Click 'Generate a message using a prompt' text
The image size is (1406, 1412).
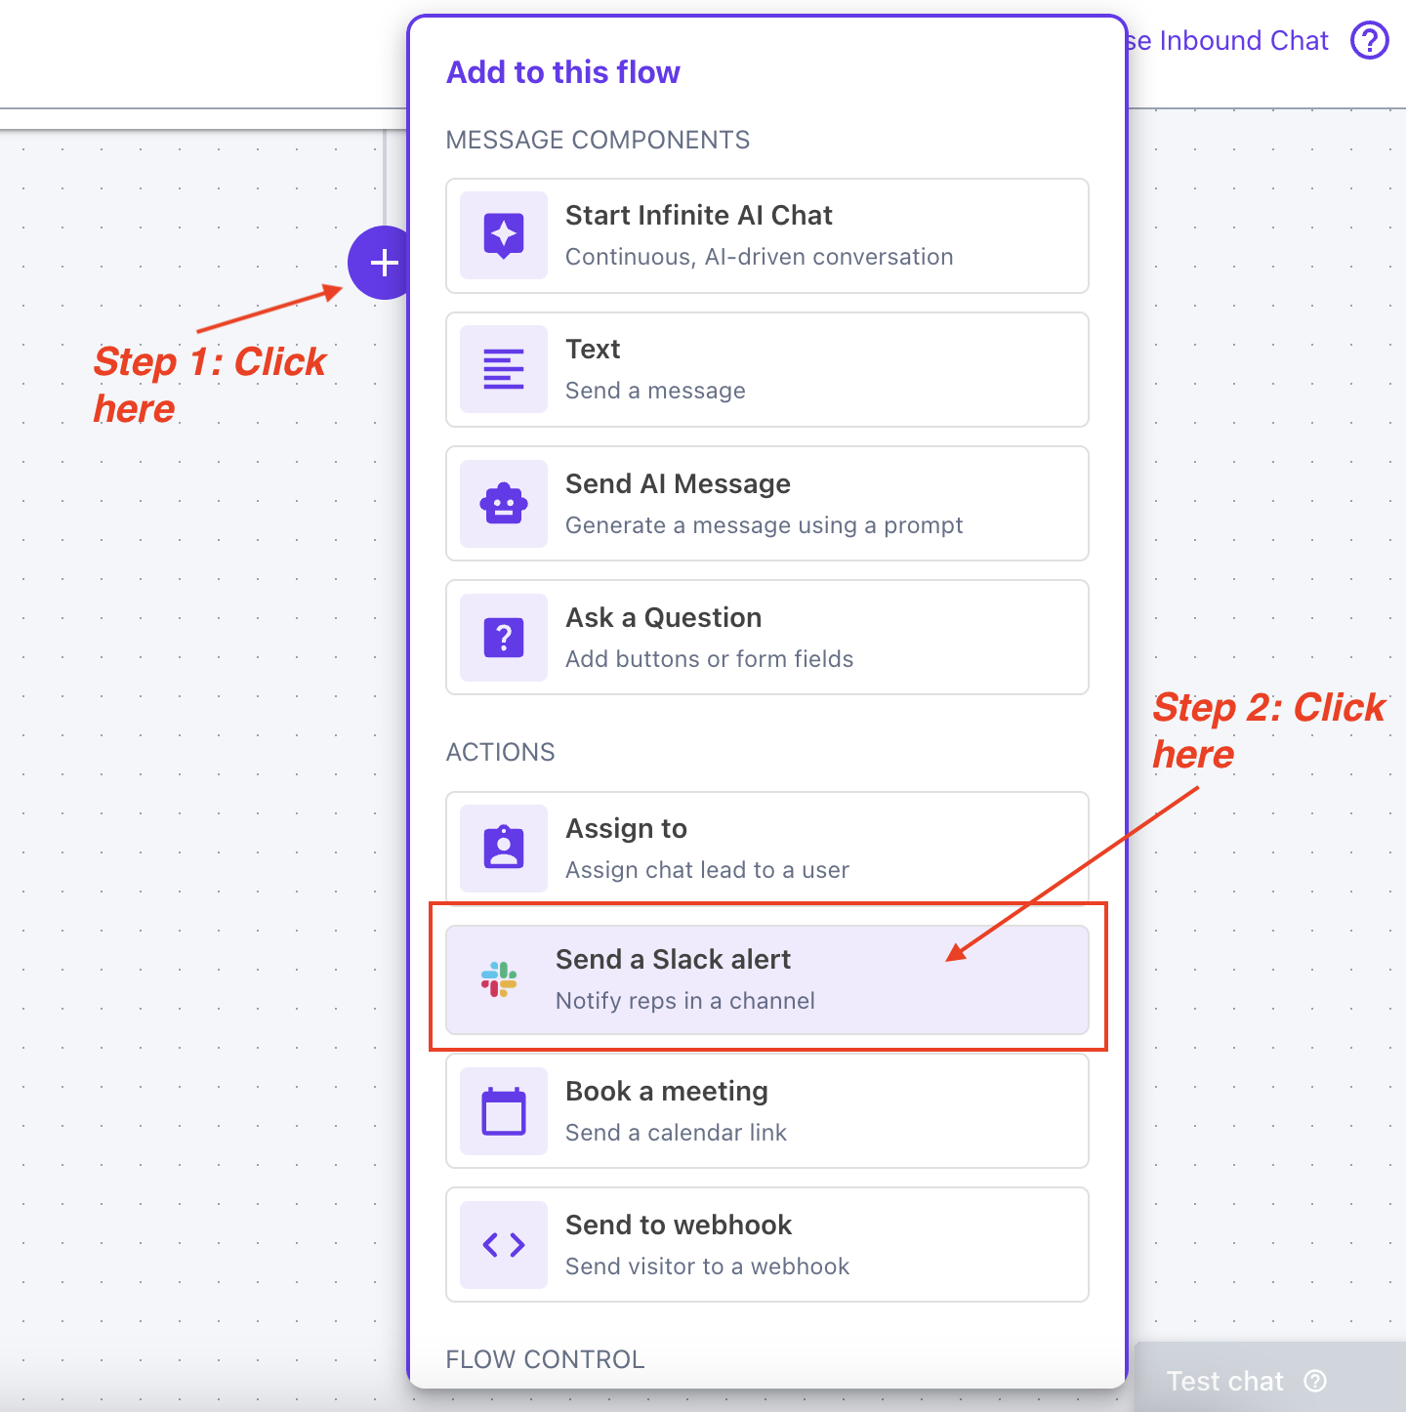point(765,525)
